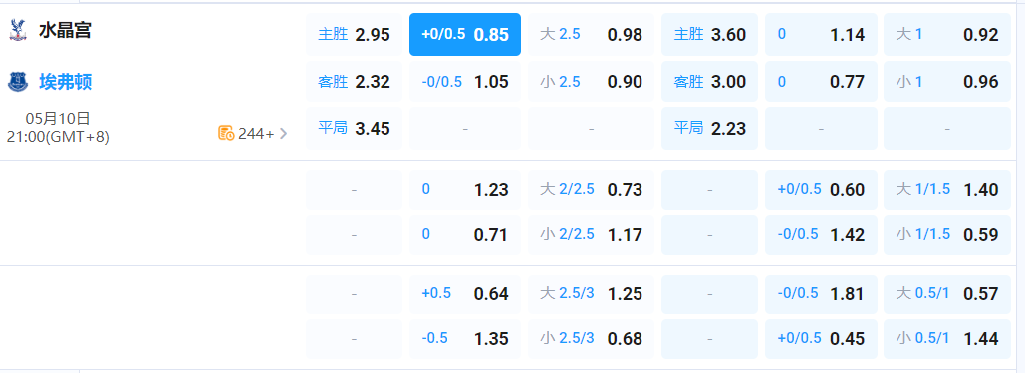Choose 小 1/1.5 at odds 0.59

point(947,235)
